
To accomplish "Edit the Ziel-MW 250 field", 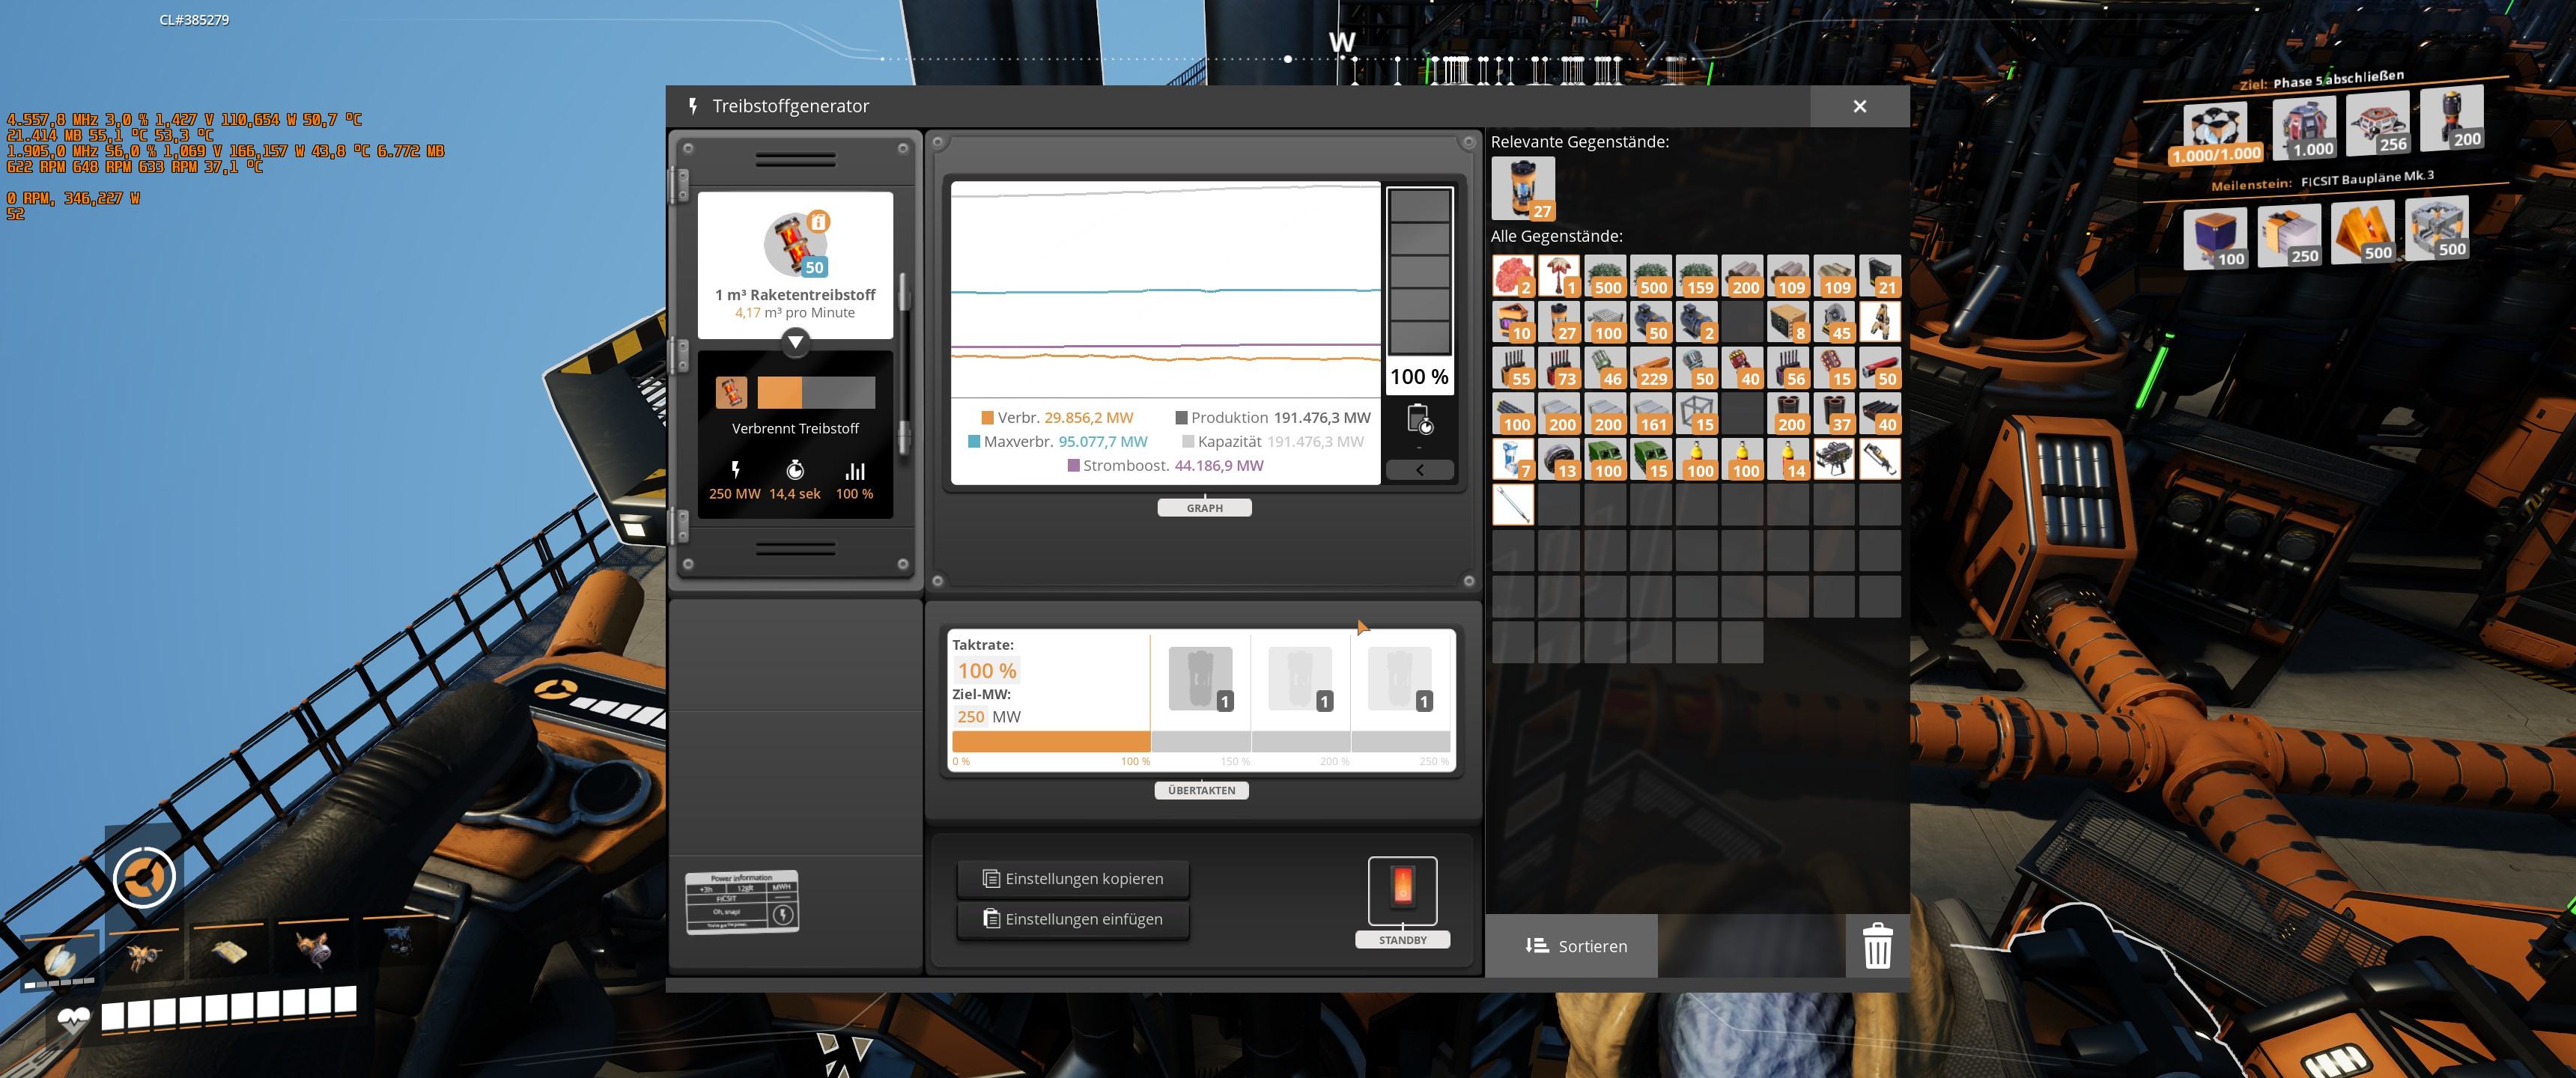I will tap(970, 717).
